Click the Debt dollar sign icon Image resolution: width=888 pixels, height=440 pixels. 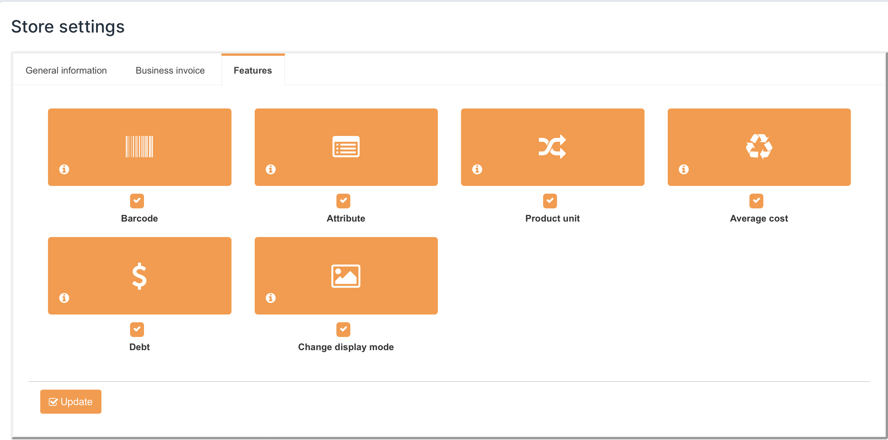click(x=139, y=276)
